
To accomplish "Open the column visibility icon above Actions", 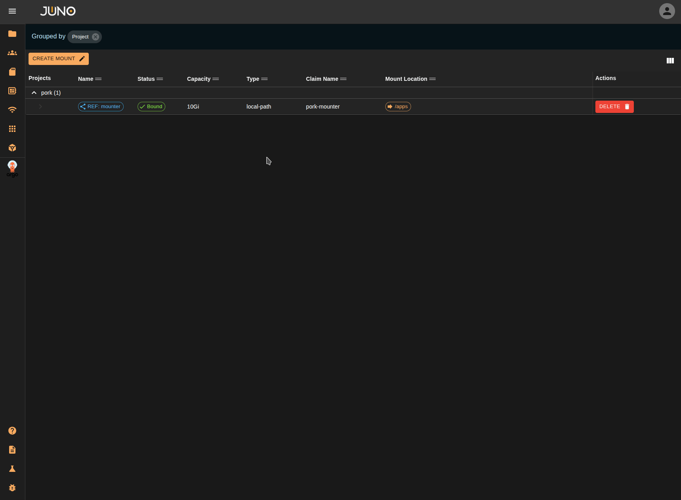I will coord(670,61).
